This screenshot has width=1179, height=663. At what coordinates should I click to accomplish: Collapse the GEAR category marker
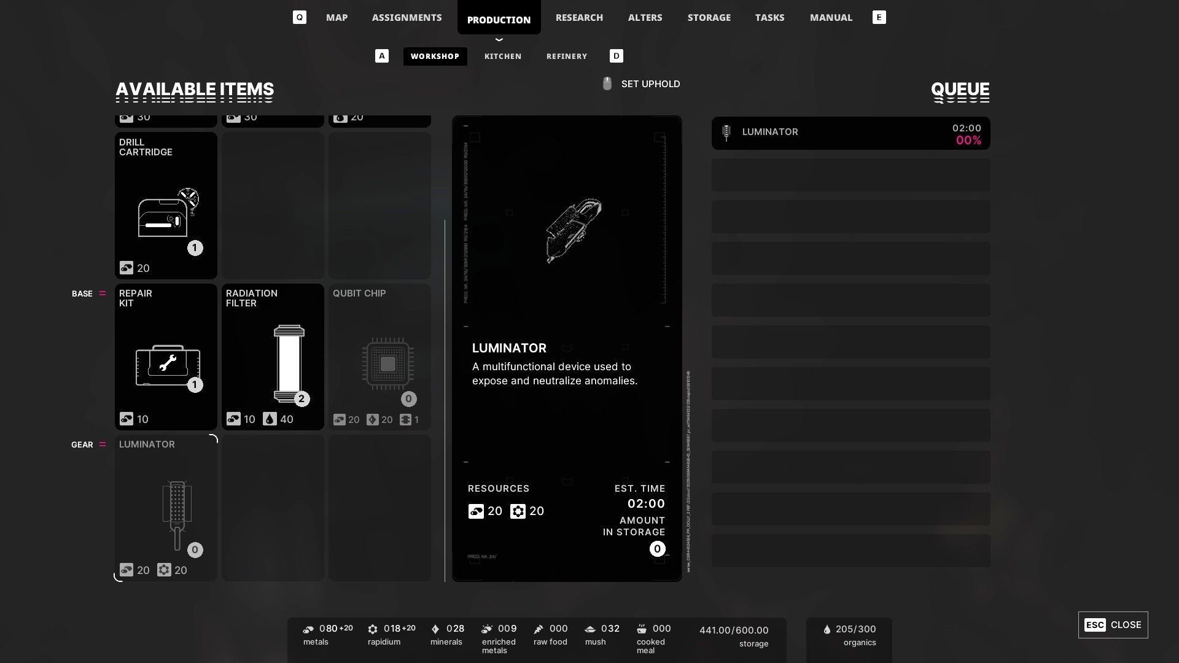click(103, 444)
